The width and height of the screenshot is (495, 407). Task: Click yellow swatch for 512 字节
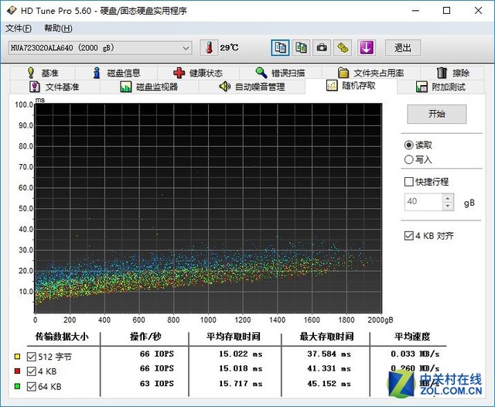[x=17, y=357]
